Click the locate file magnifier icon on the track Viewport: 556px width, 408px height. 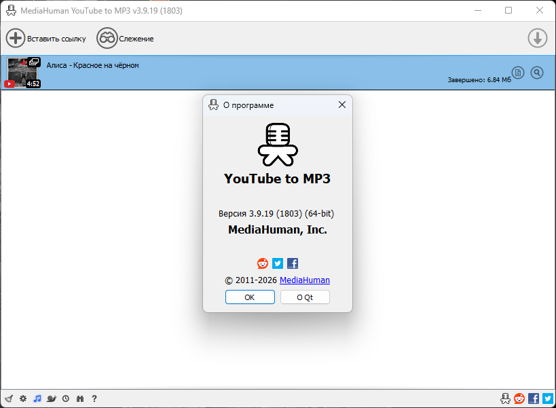(537, 73)
